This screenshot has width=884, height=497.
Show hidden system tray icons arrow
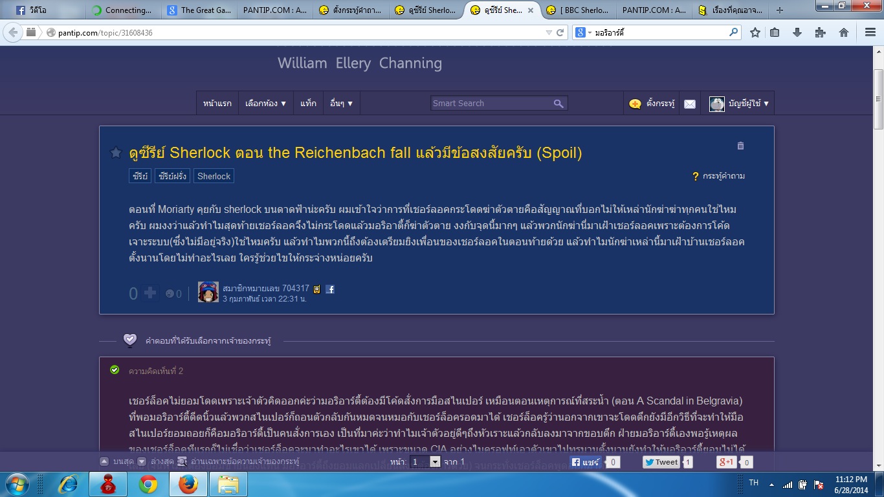point(771,484)
